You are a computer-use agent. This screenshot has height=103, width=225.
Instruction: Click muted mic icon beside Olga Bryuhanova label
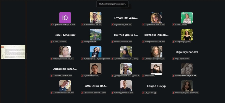(173, 59)
